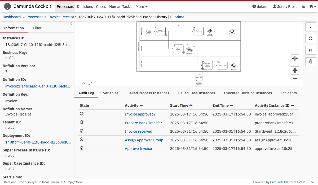Screen dimensions: 318x185
Task: Zoom out of diagram with minus button
Action: click(x=295, y=78)
